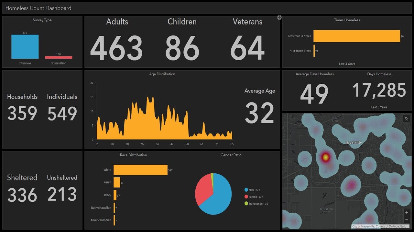This screenshot has height=232, width=414.
Task: Click the bright hotspot on the heat map
Action: 325,157
